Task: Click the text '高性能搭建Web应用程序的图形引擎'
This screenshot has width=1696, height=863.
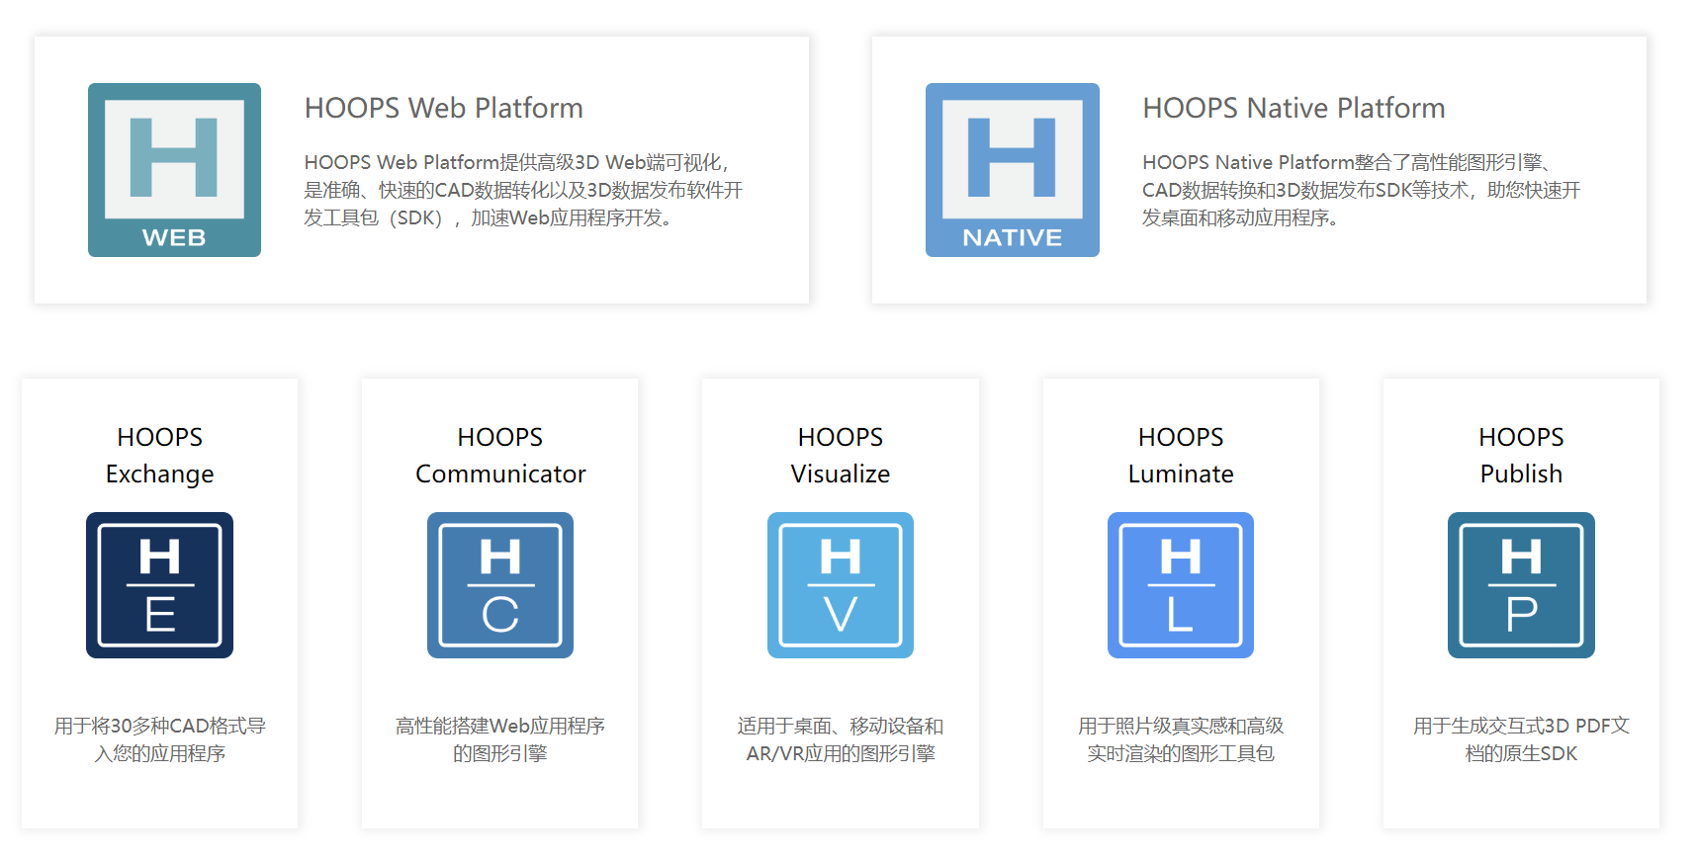Action: tap(500, 739)
